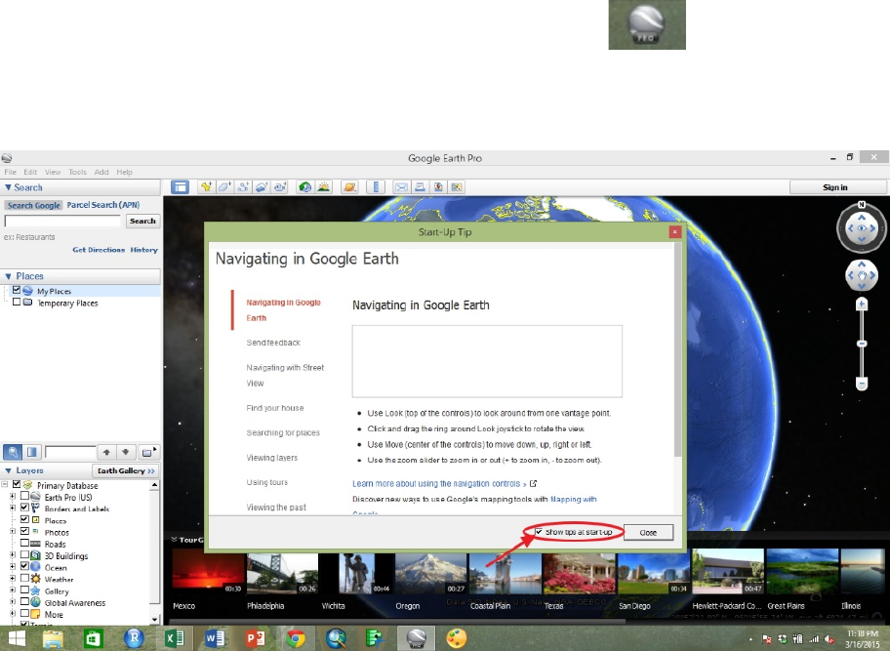Move selected place down with arrow

pos(126,452)
